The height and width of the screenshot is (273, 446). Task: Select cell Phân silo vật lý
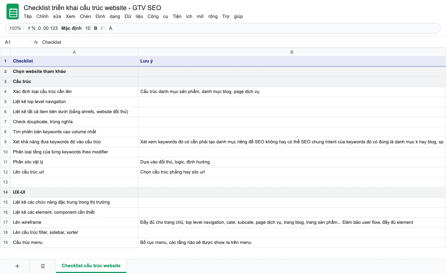tap(74, 162)
